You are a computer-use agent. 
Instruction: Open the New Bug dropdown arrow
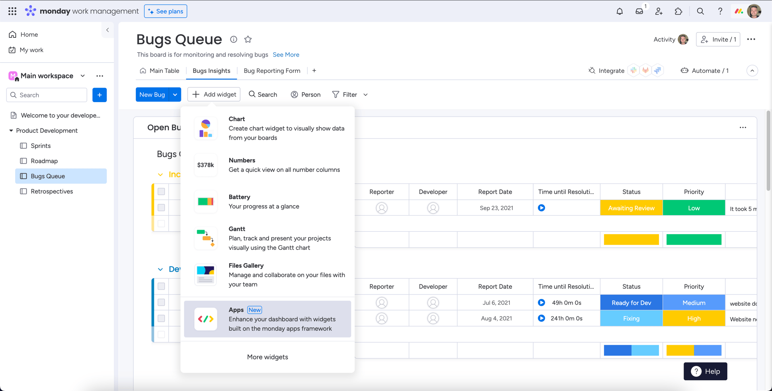click(x=175, y=95)
